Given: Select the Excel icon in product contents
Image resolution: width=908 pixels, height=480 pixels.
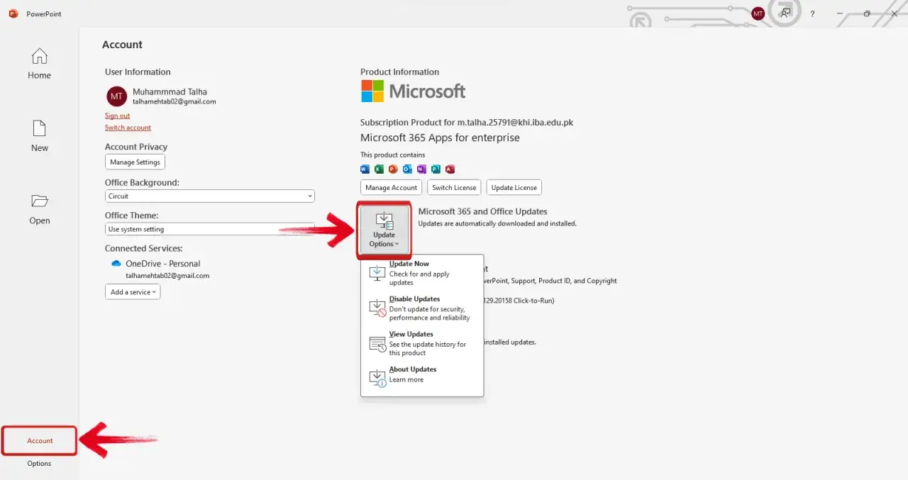Looking at the screenshot, I should coord(378,169).
